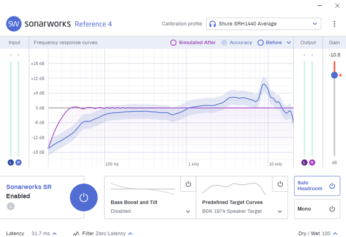Click the Input meter header

(14, 42)
